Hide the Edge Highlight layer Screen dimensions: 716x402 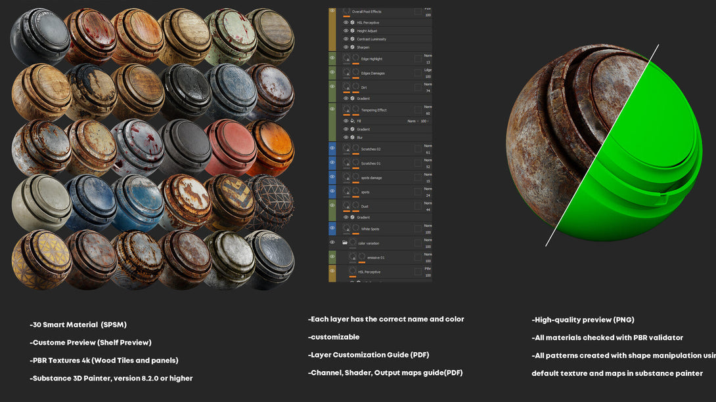[x=332, y=58]
